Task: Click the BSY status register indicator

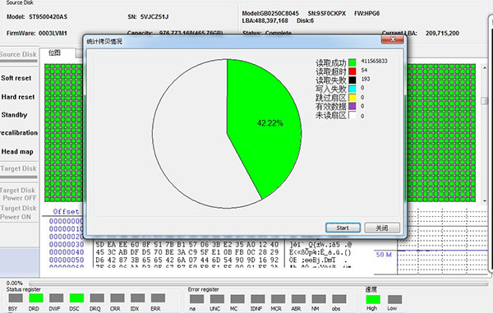Action: pyautogui.click(x=16, y=298)
